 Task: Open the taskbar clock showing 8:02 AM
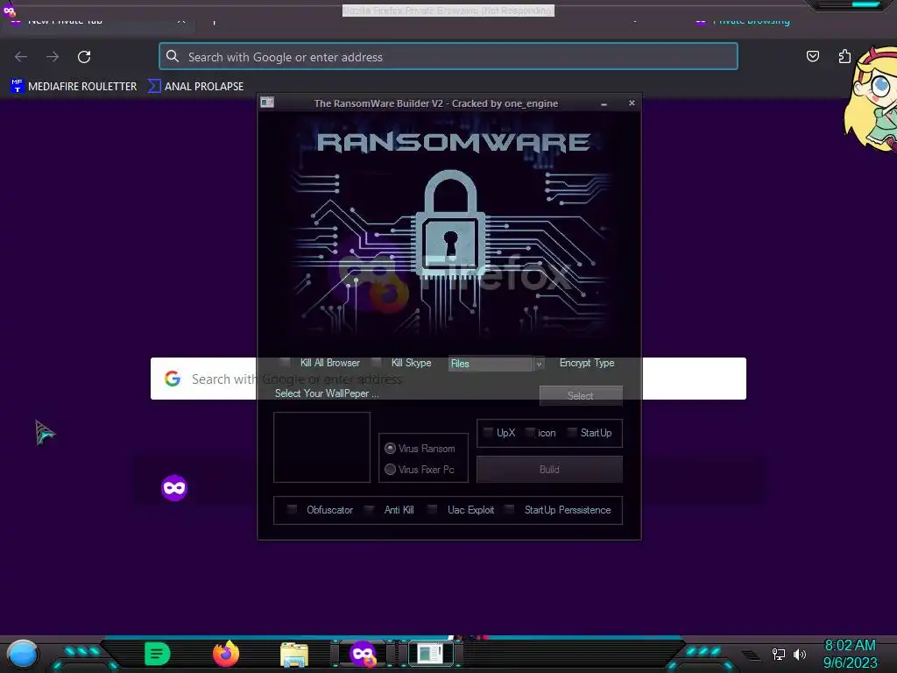tap(850, 654)
